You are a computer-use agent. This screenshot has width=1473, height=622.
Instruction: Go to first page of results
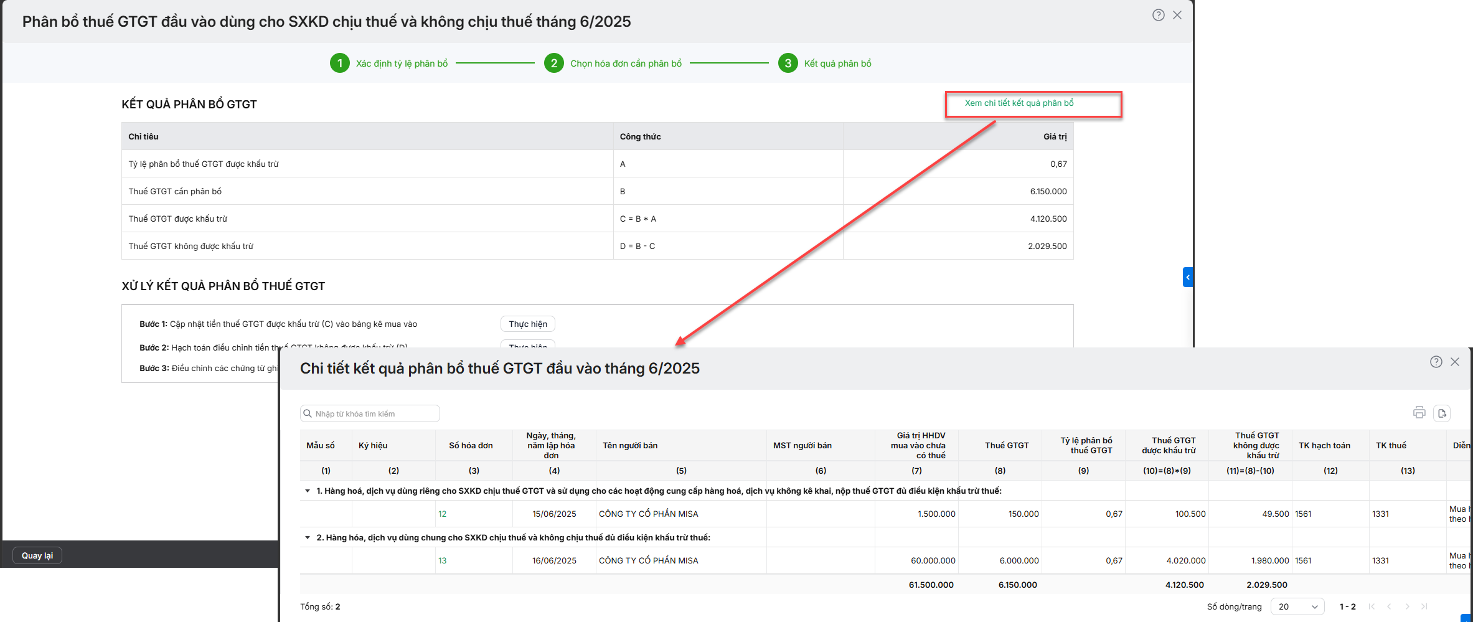click(1372, 606)
